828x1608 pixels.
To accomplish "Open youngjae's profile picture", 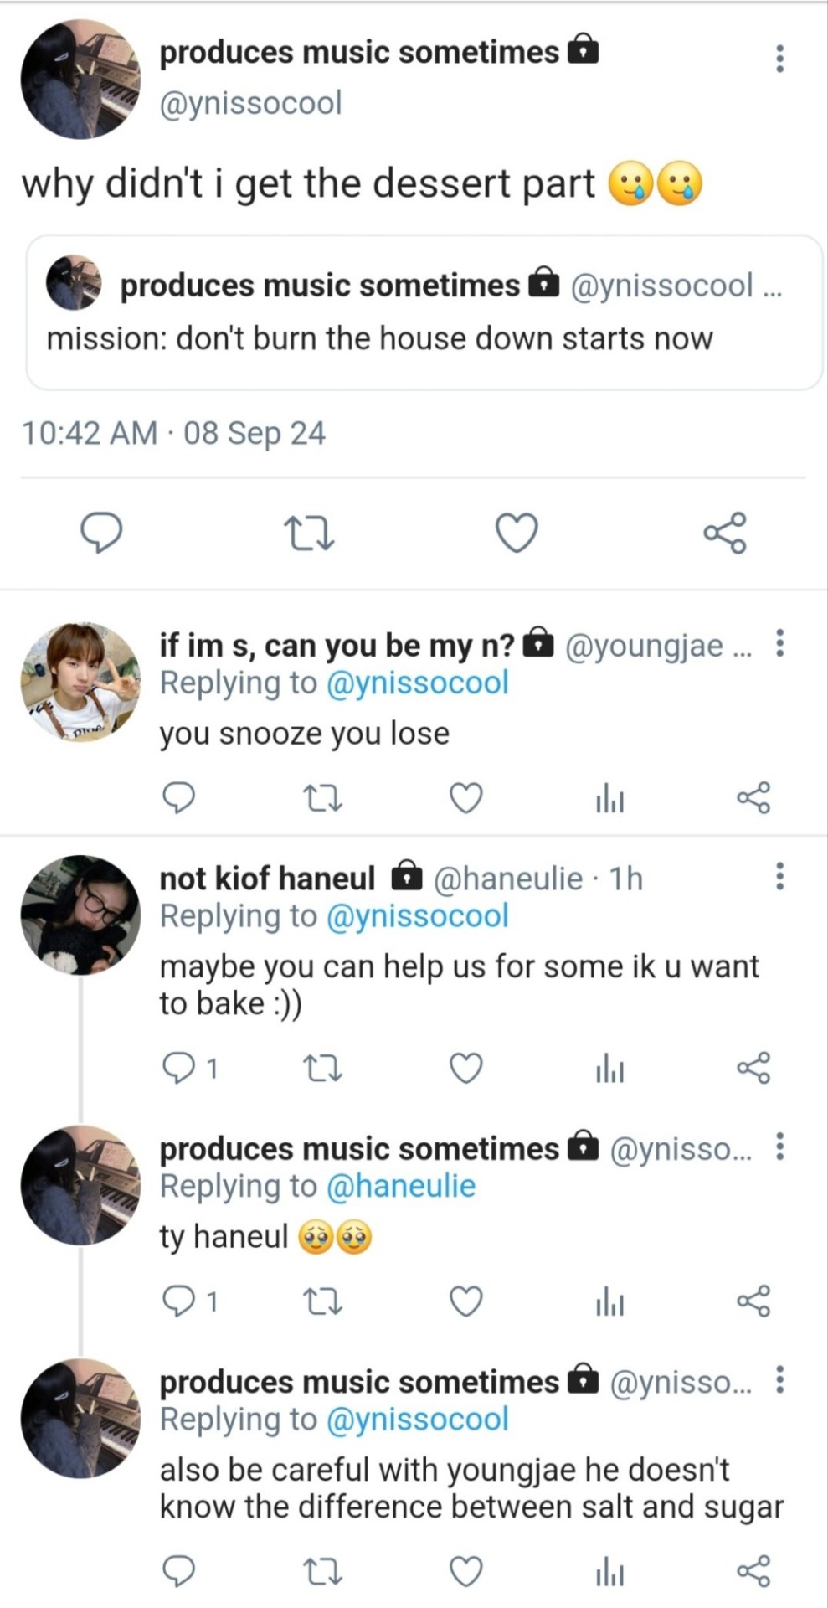I will click(81, 683).
